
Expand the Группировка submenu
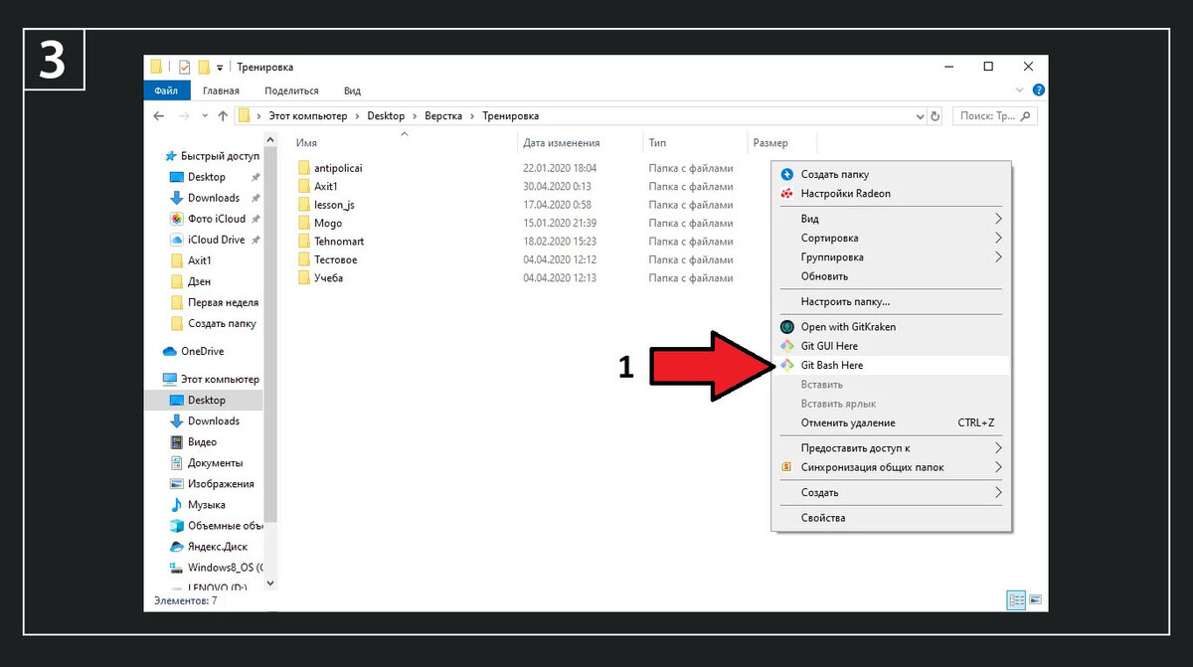point(998,256)
